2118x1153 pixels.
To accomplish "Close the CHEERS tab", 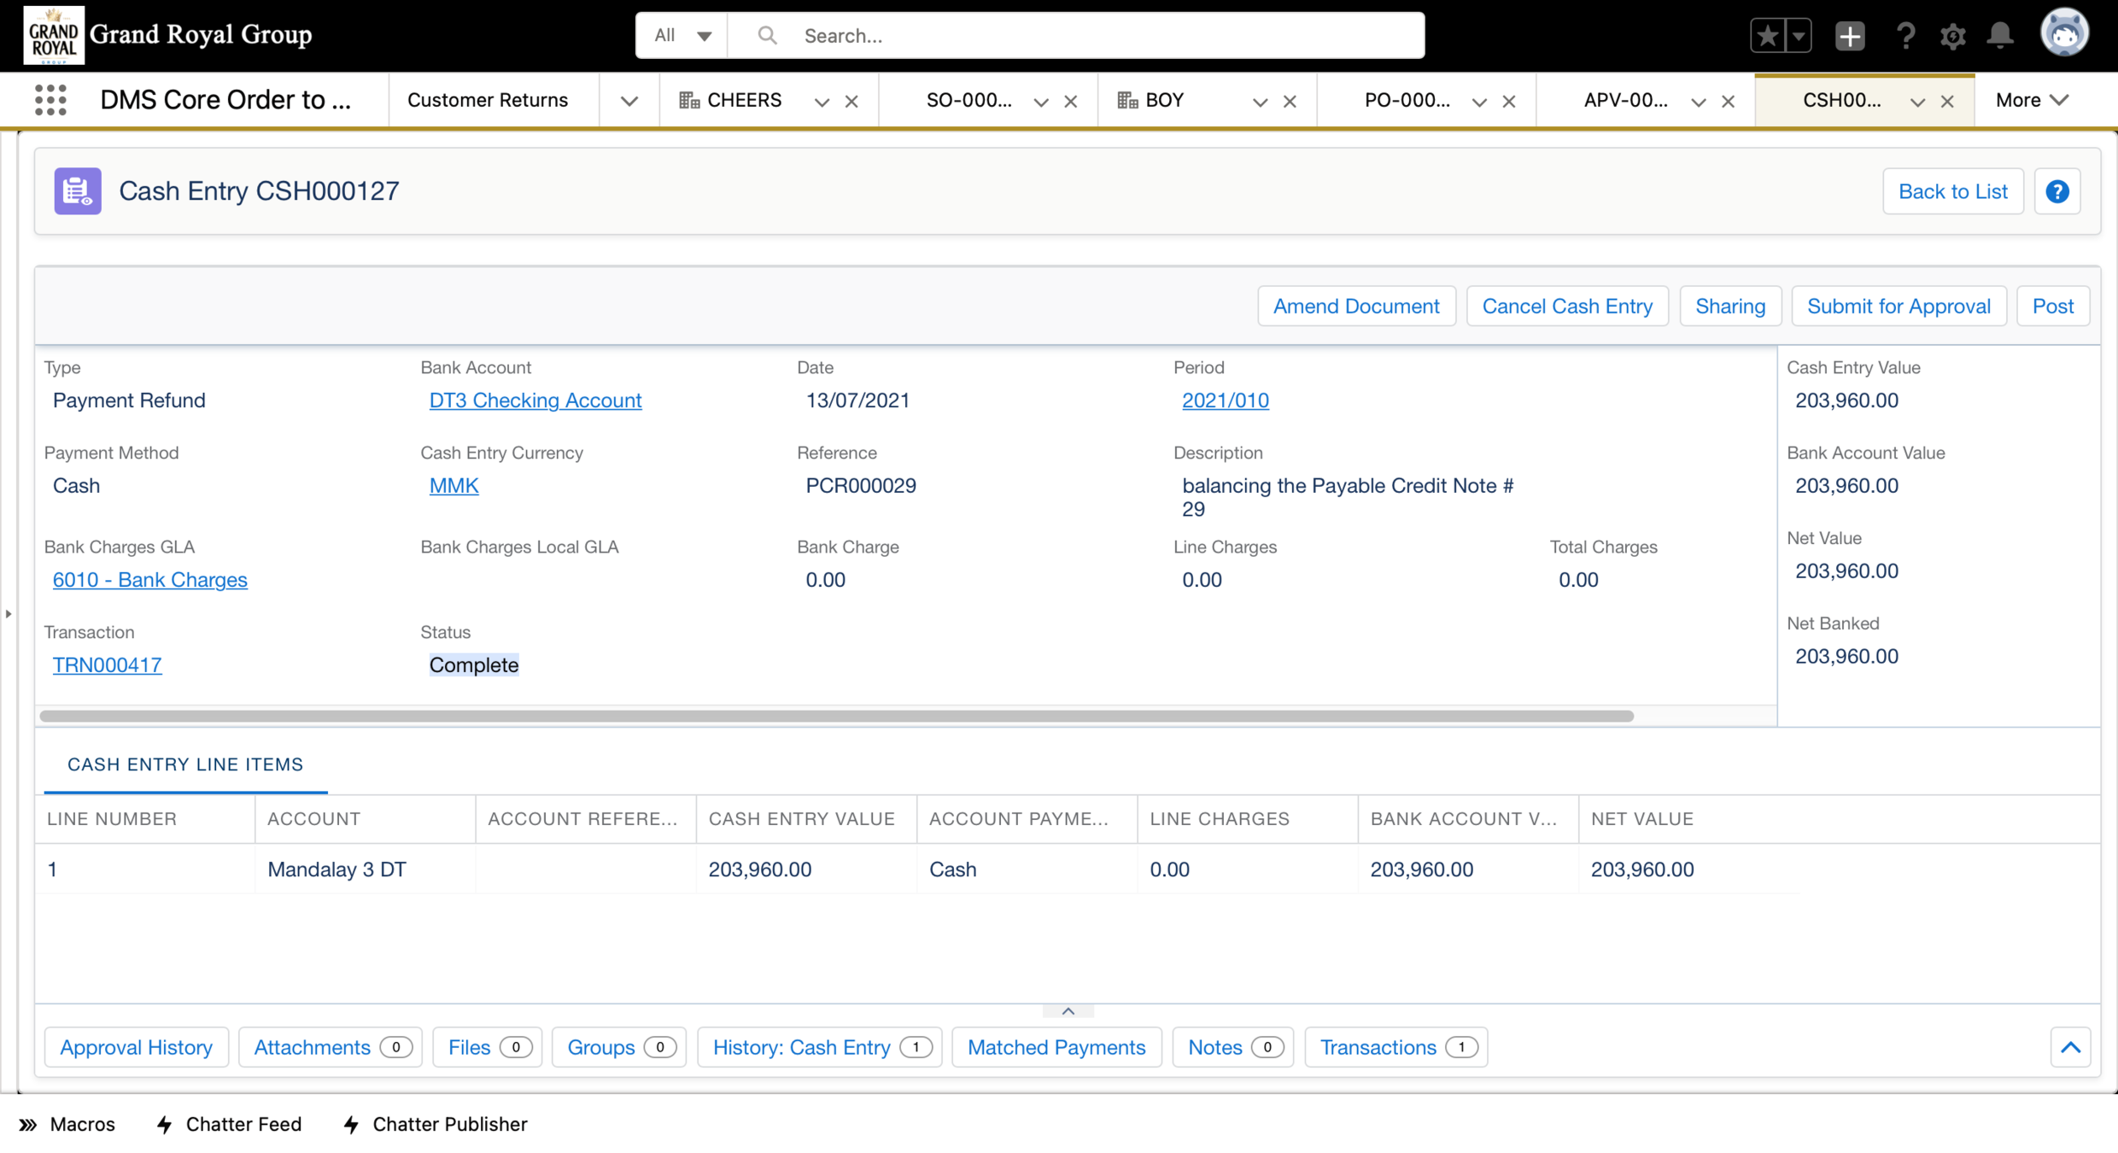I will [x=851, y=101].
